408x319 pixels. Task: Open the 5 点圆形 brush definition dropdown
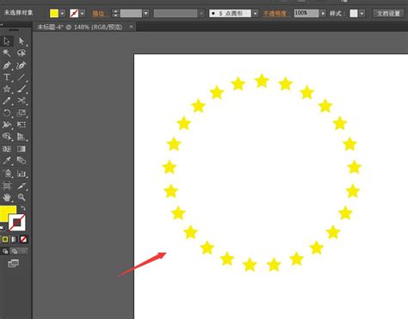[256, 13]
